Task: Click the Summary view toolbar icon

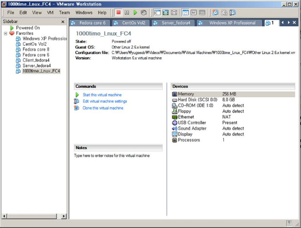Action: pyautogui.click(x=185, y=13)
